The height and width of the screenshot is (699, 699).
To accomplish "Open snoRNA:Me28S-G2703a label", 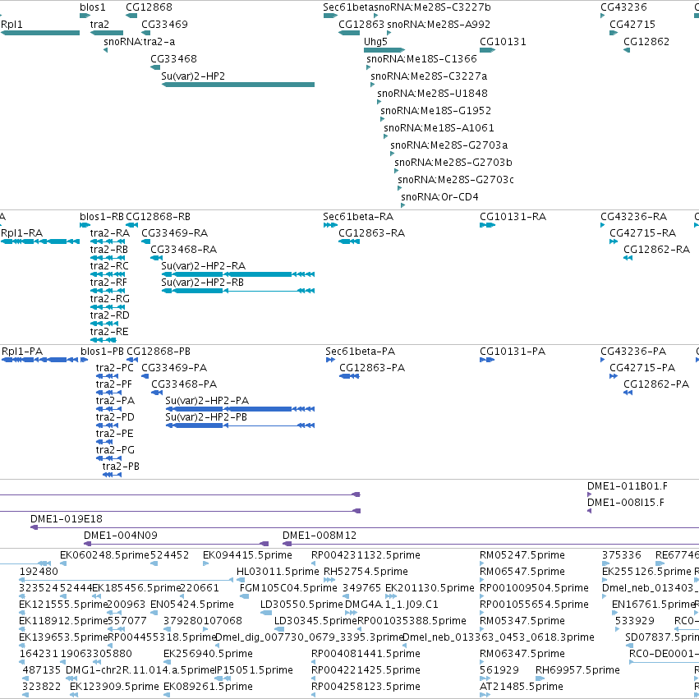I will [x=449, y=145].
